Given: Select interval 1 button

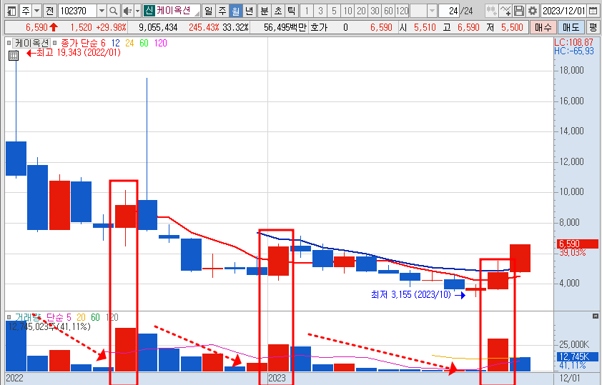Looking at the screenshot, I should [x=307, y=11].
